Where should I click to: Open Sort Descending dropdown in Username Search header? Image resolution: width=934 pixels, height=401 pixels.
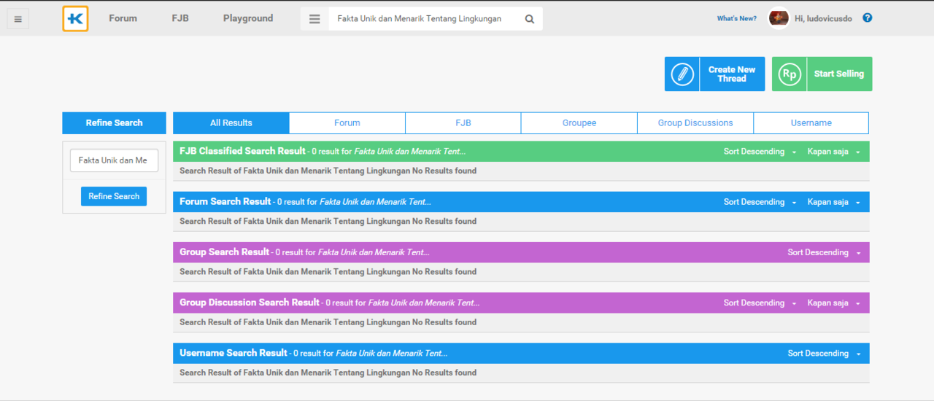click(824, 353)
